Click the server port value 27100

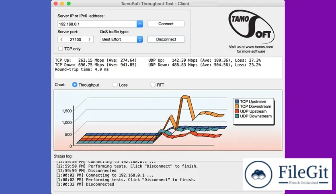pos(76,40)
